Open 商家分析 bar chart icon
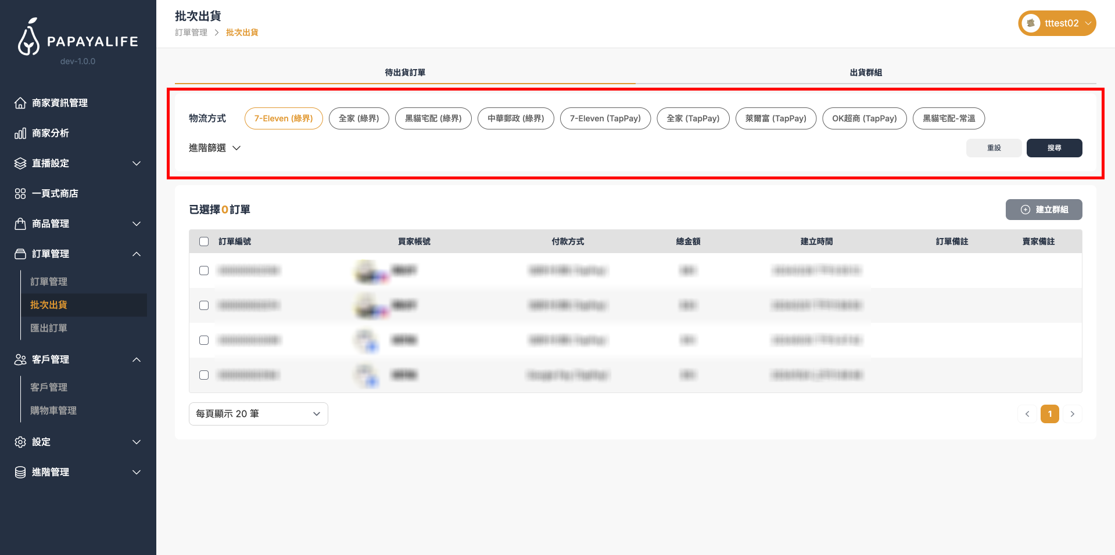The width and height of the screenshot is (1115, 555). point(20,133)
